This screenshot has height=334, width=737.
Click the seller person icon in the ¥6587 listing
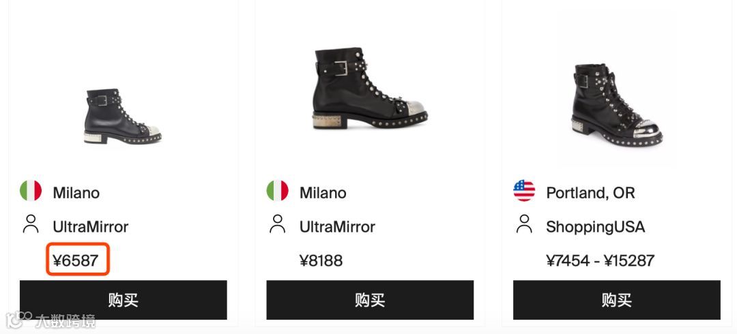(x=31, y=224)
